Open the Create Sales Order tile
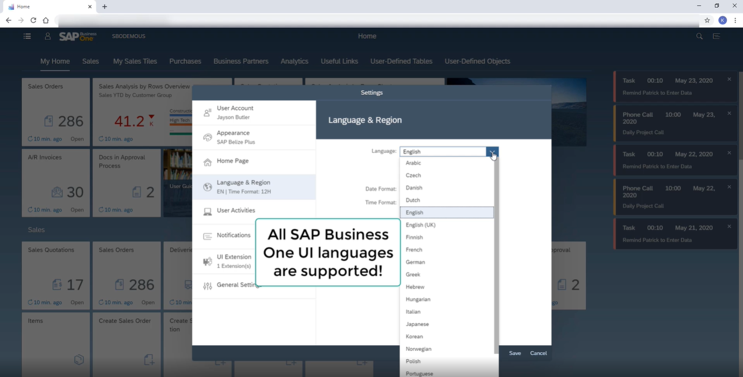The image size is (743, 377). [127, 345]
